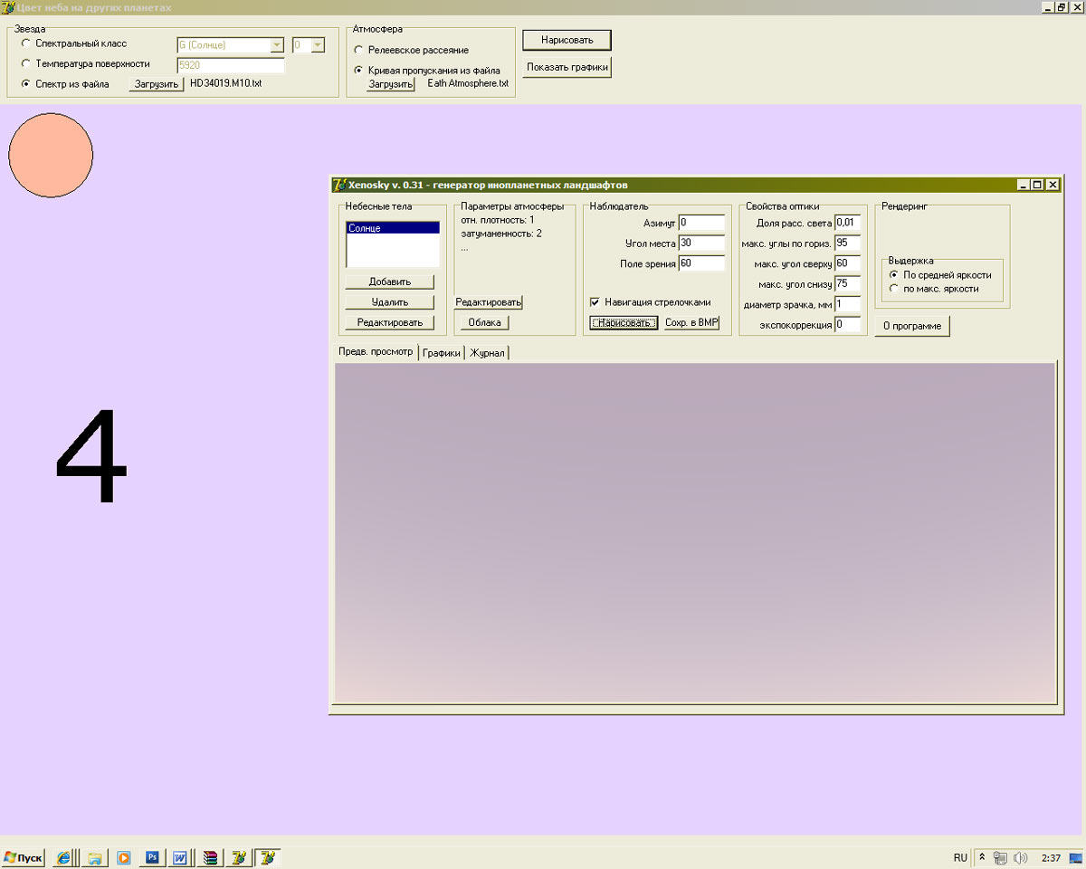Open the volume speaker tray icon

point(1021,858)
